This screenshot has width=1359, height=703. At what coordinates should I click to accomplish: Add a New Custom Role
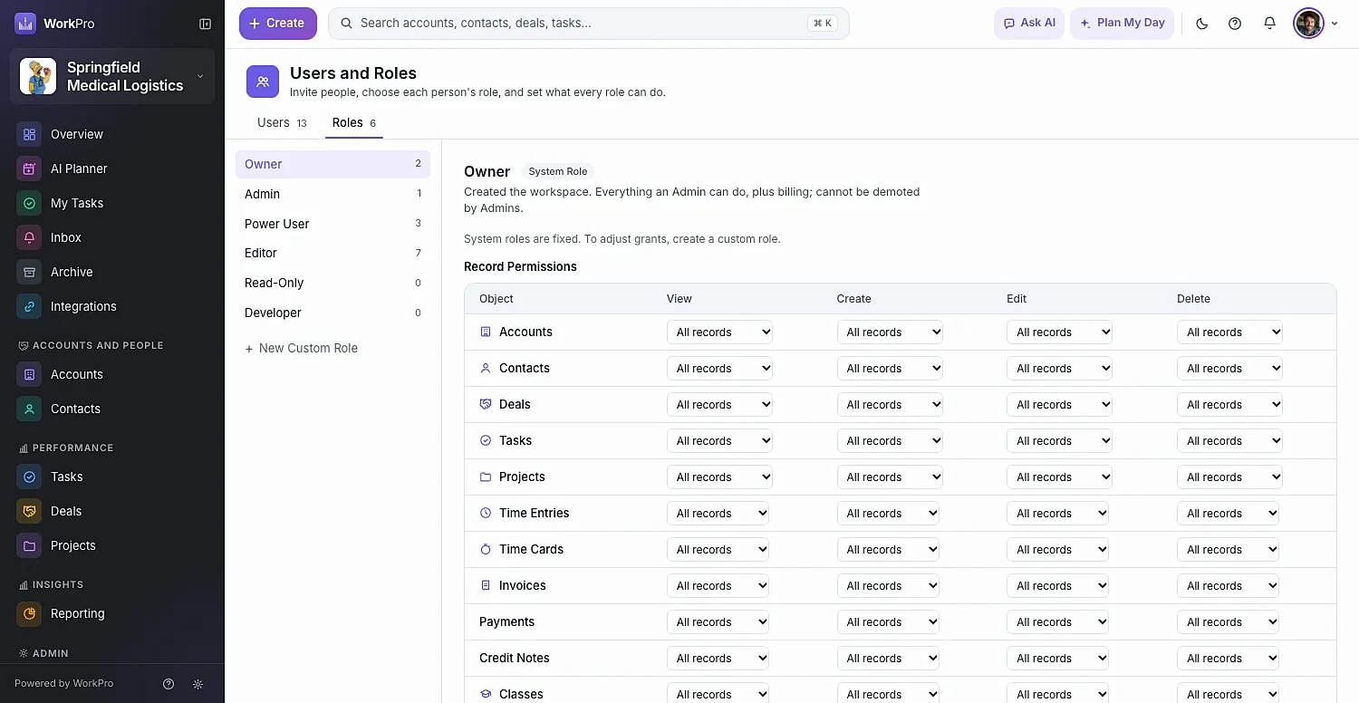(x=301, y=348)
